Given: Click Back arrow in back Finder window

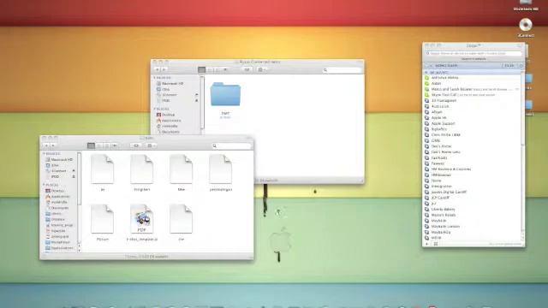Looking at the screenshot, I should [x=157, y=70].
